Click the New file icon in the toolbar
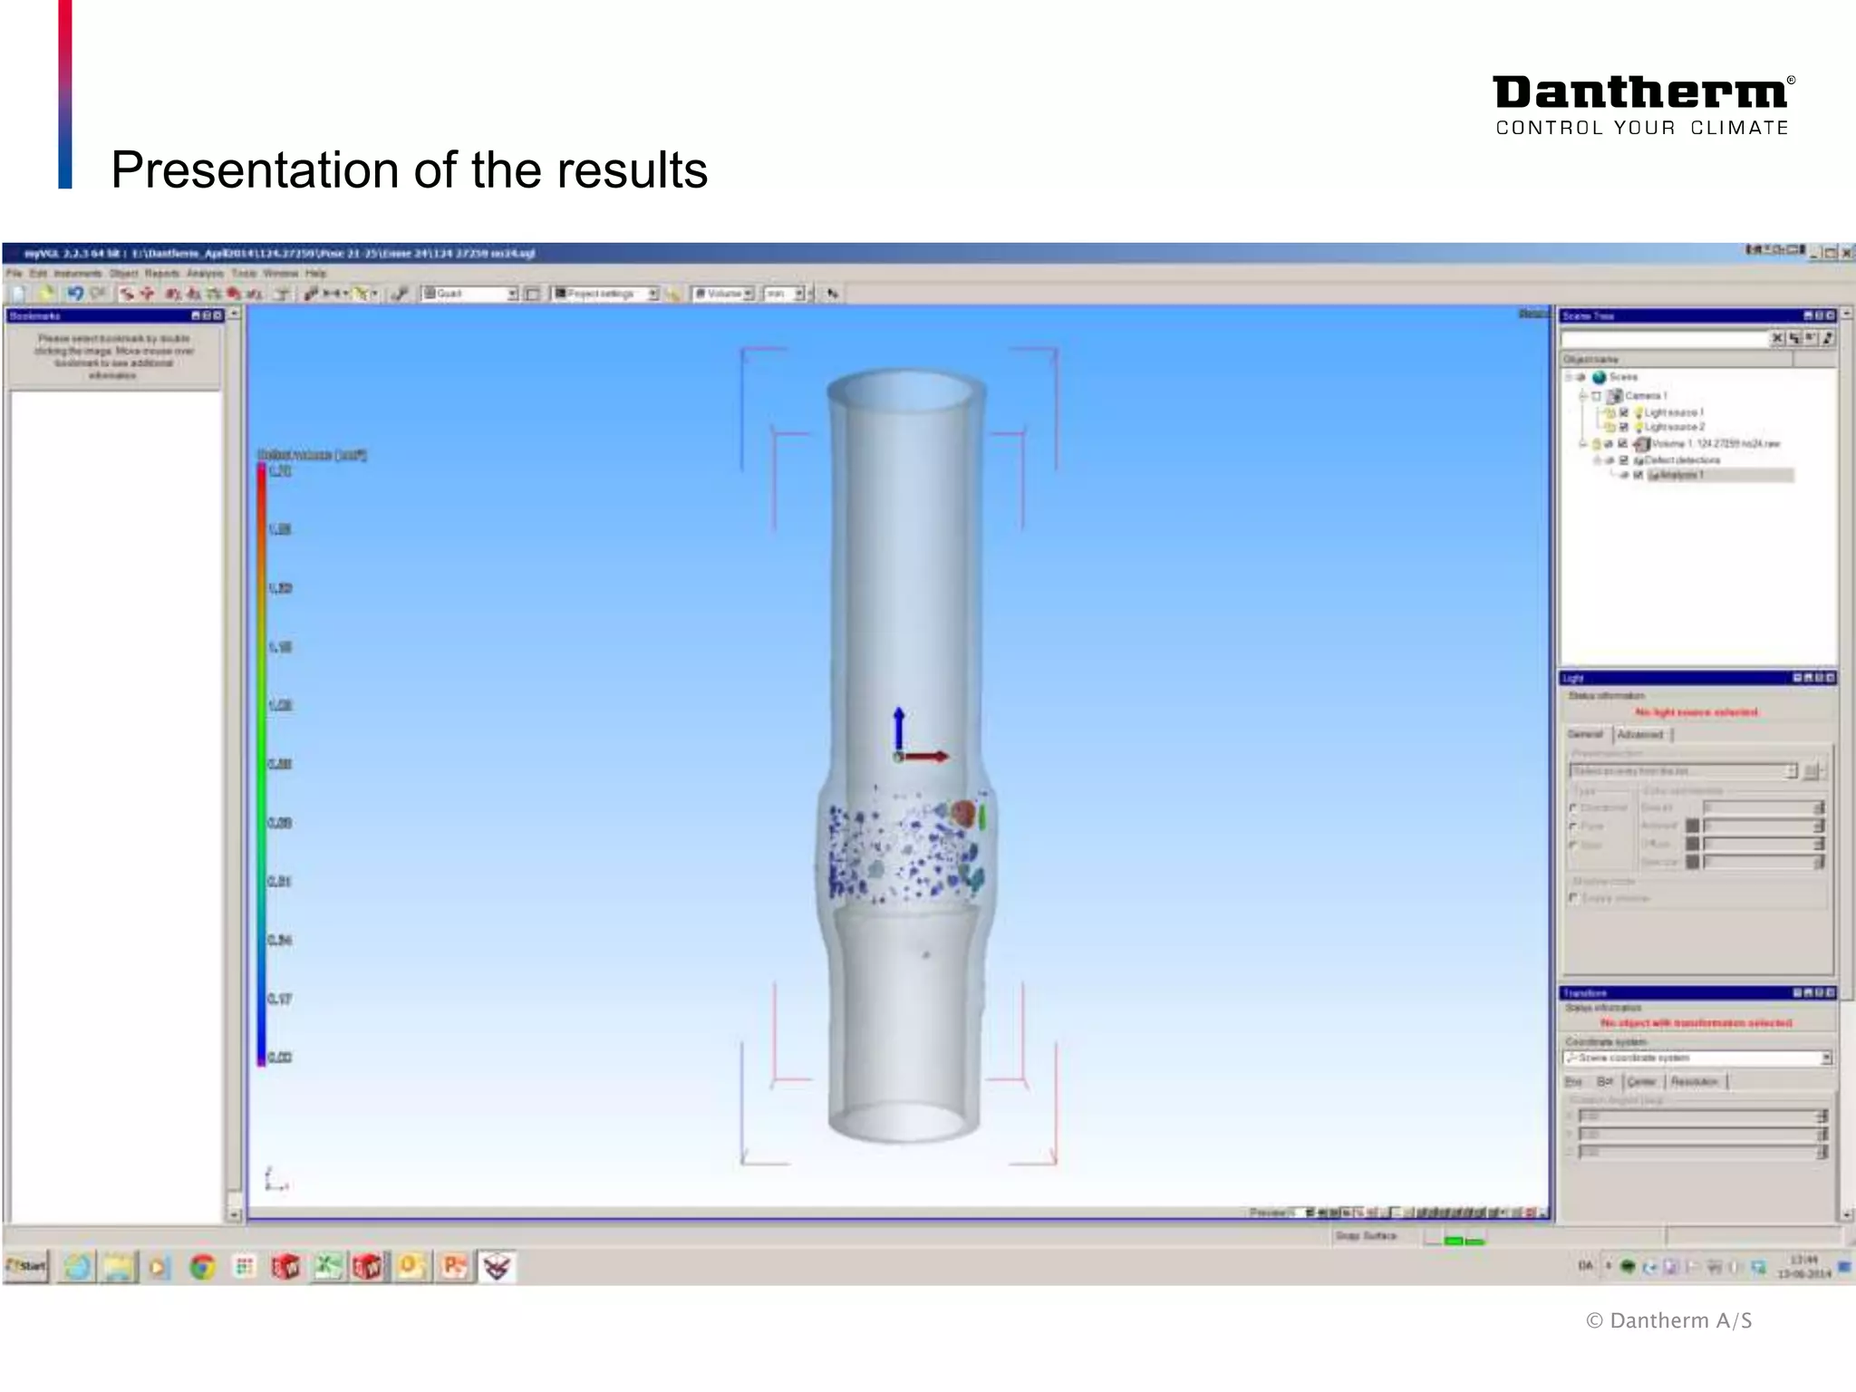The image size is (1856, 1392). tap(18, 294)
